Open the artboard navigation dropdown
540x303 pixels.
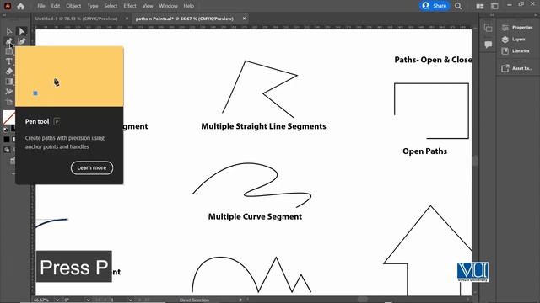(131, 300)
